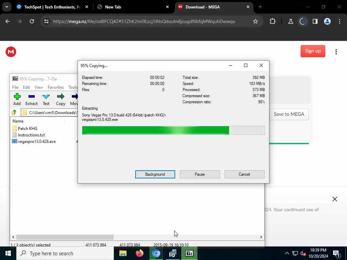Open the Tools menu in 7-Zip
Screen dimensions: 347x260
73,87
